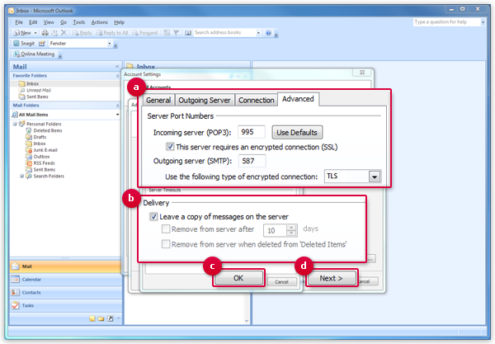Click the Use Defaults button
Image resolution: width=495 pixels, height=344 pixels.
297,132
